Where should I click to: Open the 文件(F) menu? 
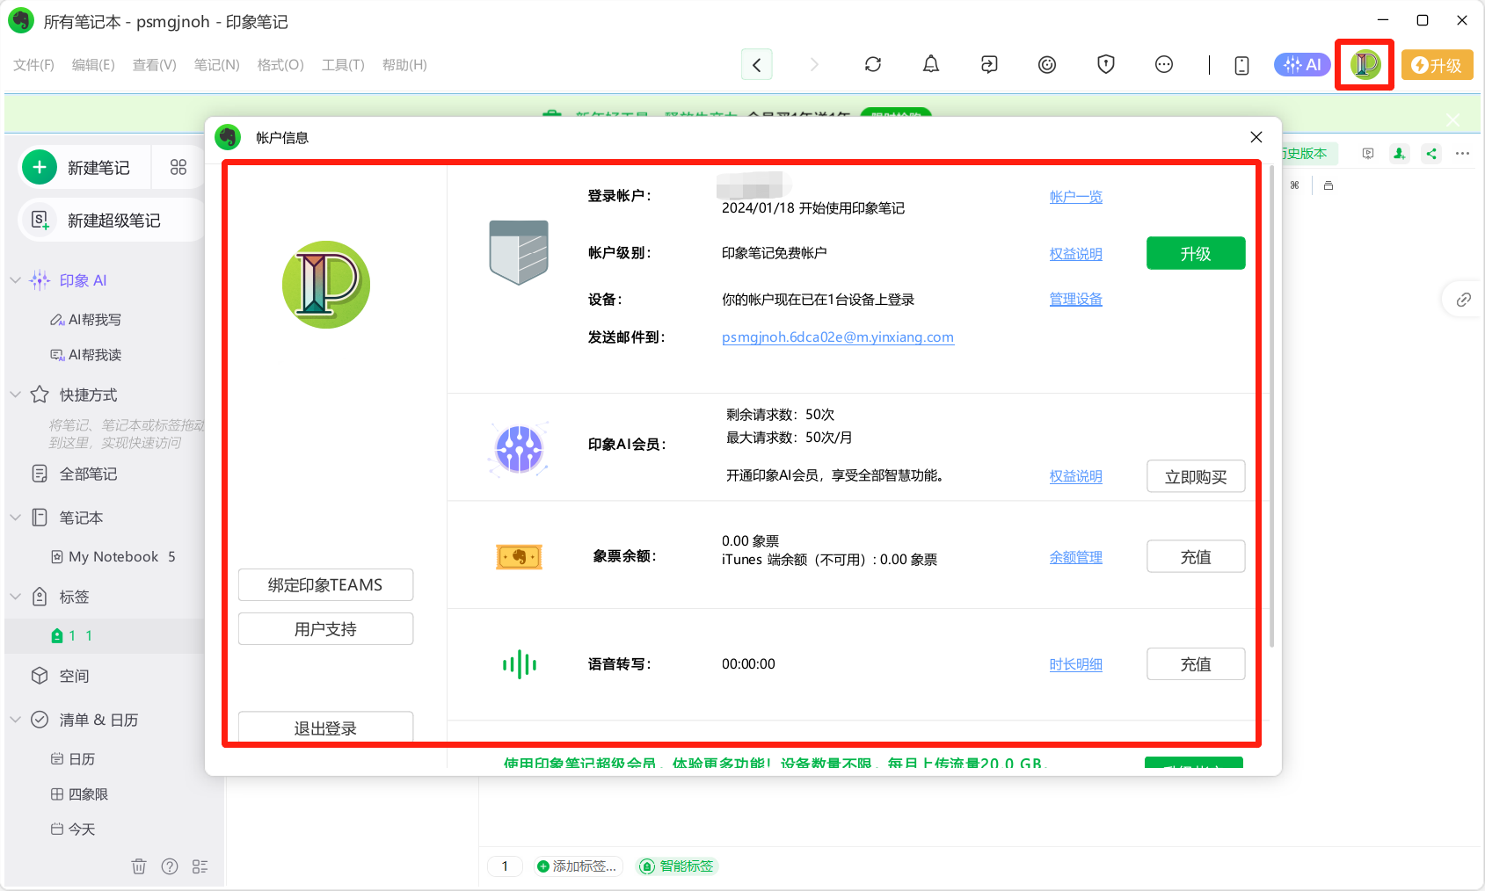(x=33, y=65)
